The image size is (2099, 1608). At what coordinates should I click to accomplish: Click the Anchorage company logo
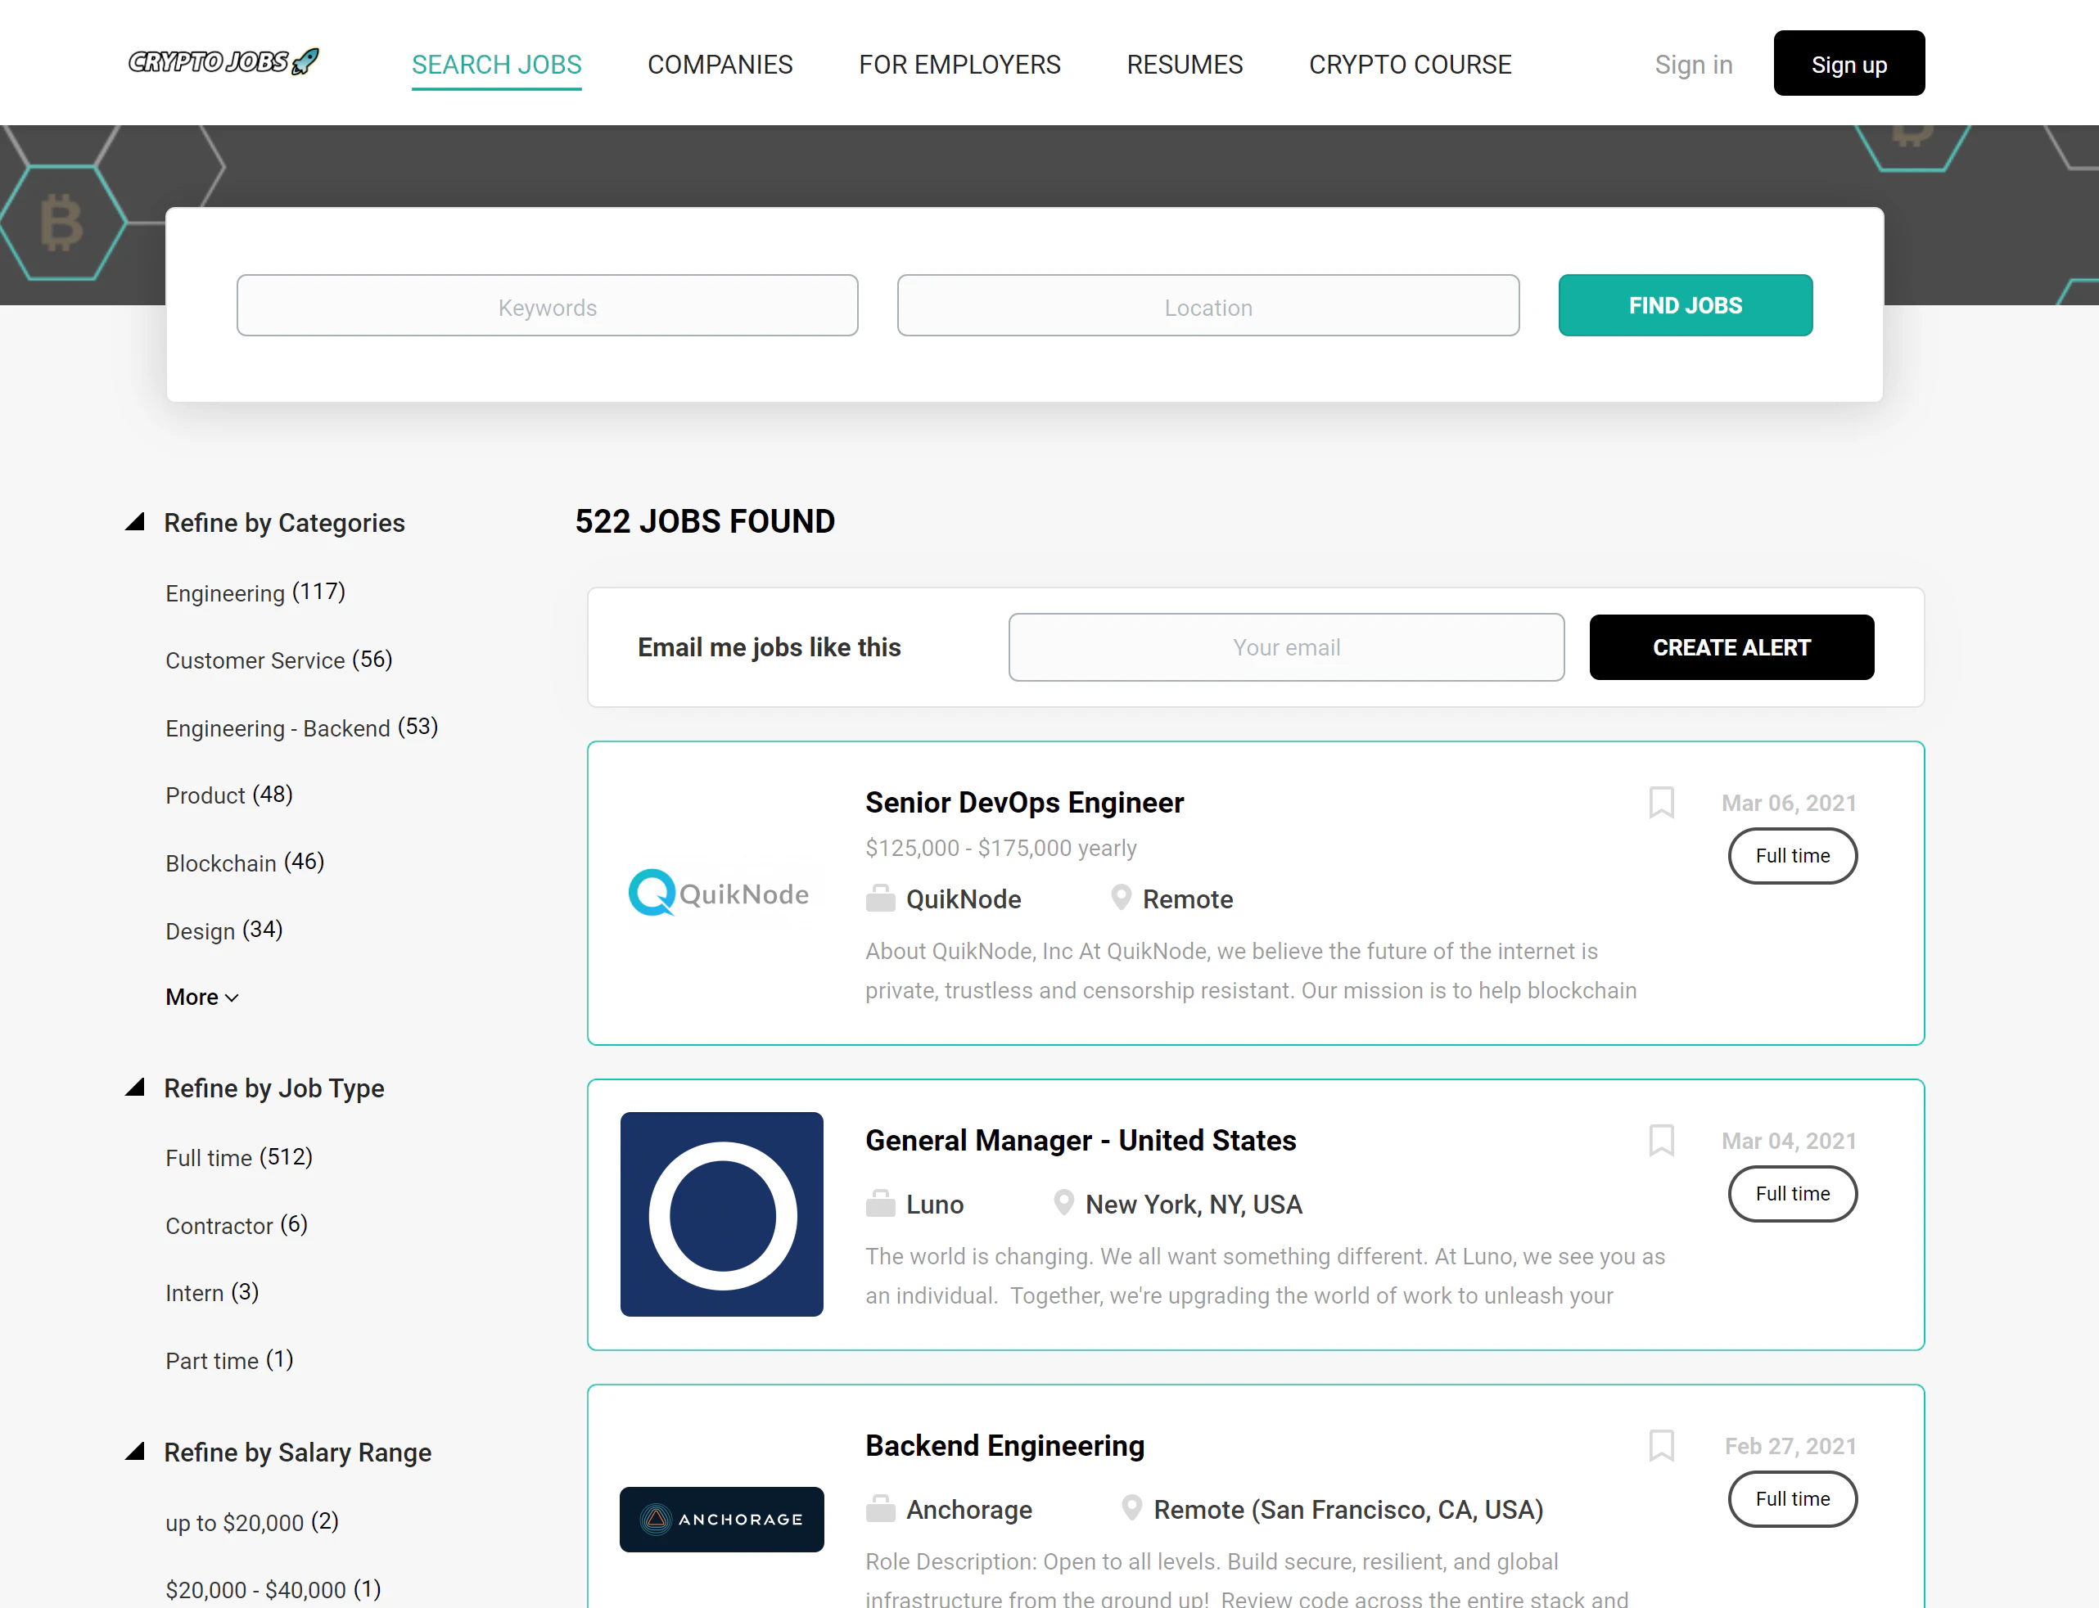[721, 1519]
